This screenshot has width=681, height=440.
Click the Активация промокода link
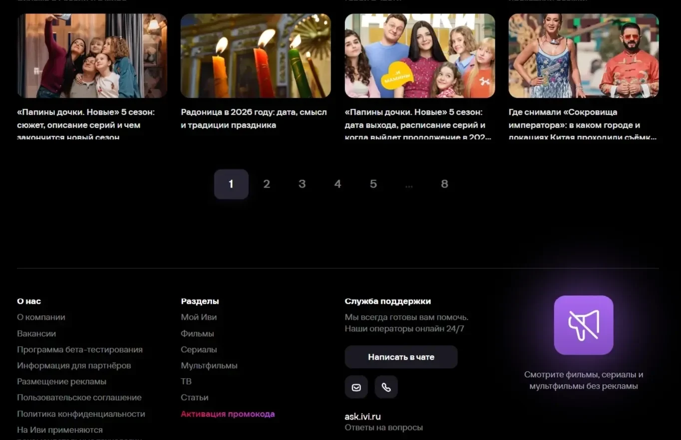228,414
